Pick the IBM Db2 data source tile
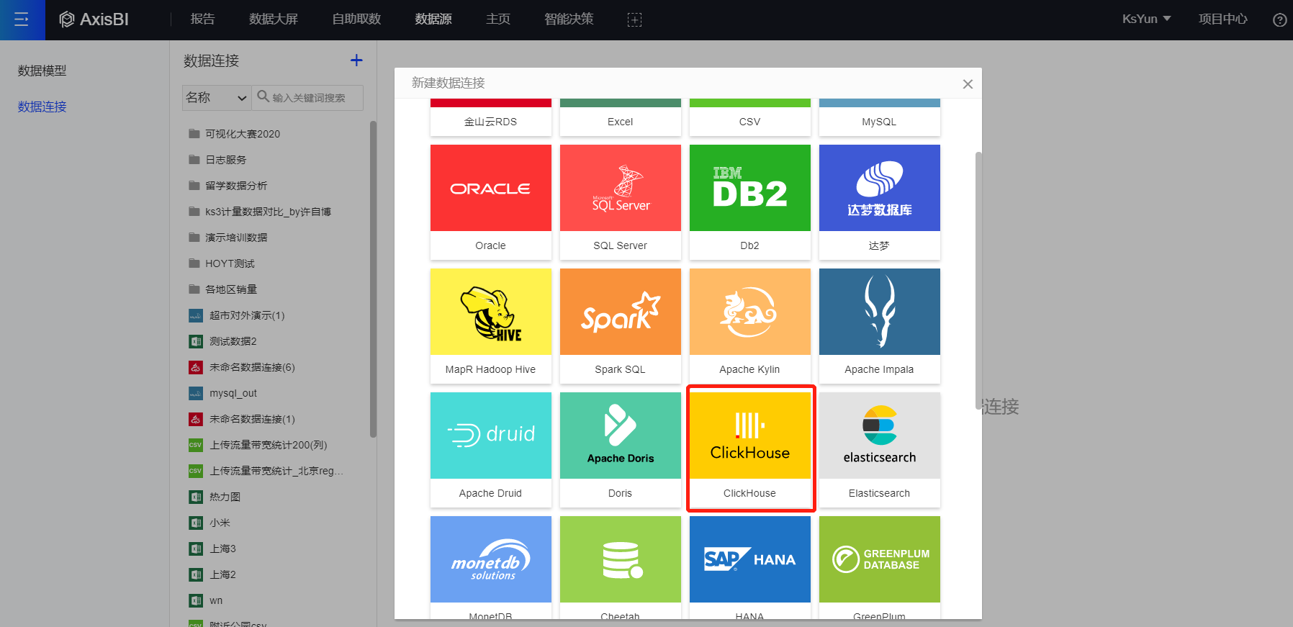Viewport: 1293px width, 627px height. [x=750, y=202]
